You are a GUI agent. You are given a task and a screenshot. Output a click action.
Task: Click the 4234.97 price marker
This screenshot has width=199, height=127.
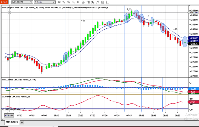193,41
